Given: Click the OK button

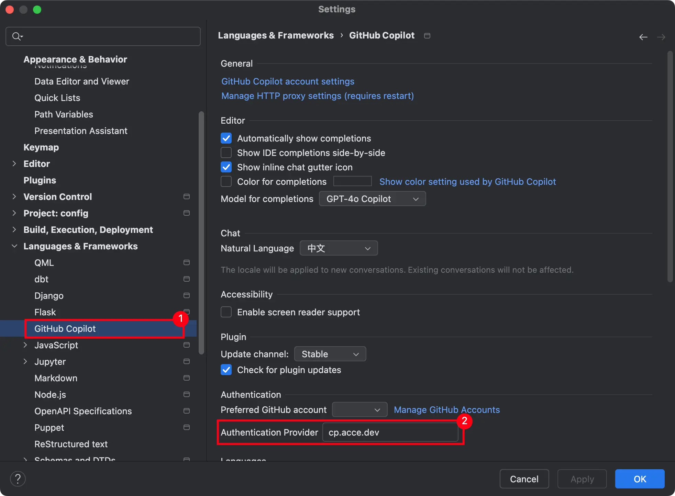Looking at the screenshot, I should coord(640,479).
